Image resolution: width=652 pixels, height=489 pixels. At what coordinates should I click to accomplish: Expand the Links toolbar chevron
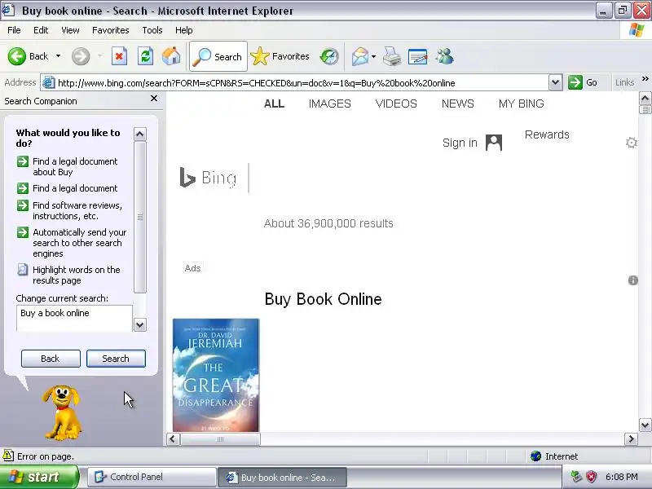tap(645, 79)
